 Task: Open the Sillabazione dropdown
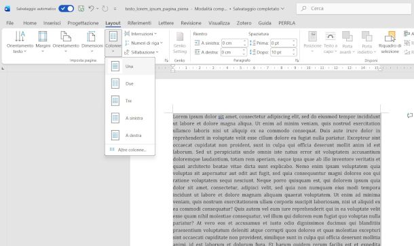[142, 52]
